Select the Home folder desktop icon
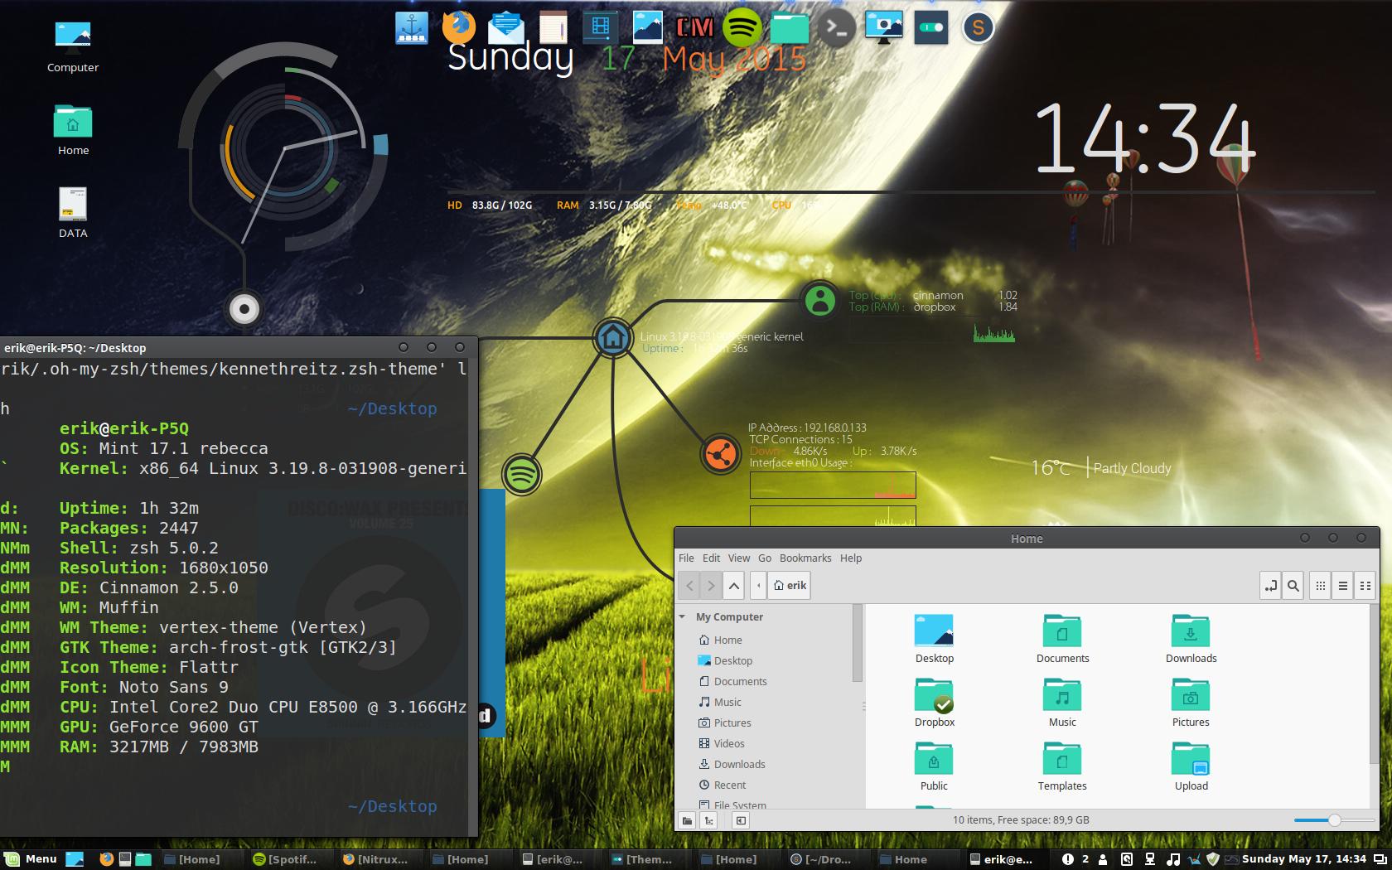 (73, 130)
